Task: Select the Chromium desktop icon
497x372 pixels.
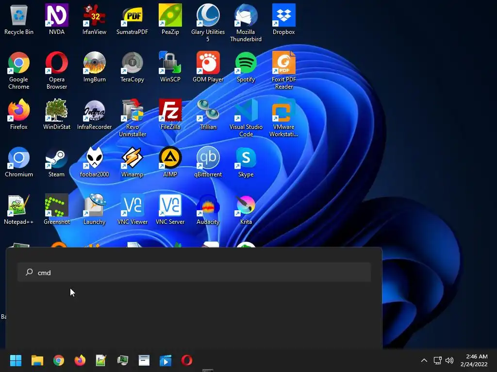Action: click(x=19, y=162)
